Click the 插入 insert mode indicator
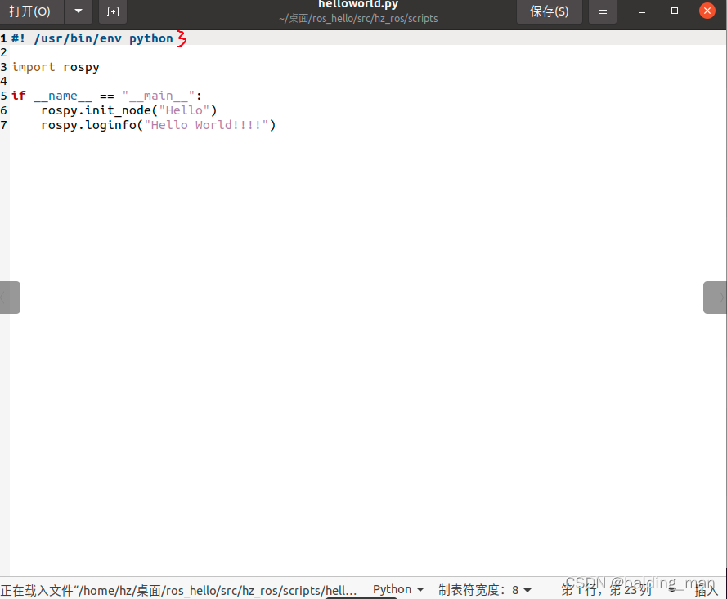Viewport: 727px width, 599px height. [x=706, y=590]
